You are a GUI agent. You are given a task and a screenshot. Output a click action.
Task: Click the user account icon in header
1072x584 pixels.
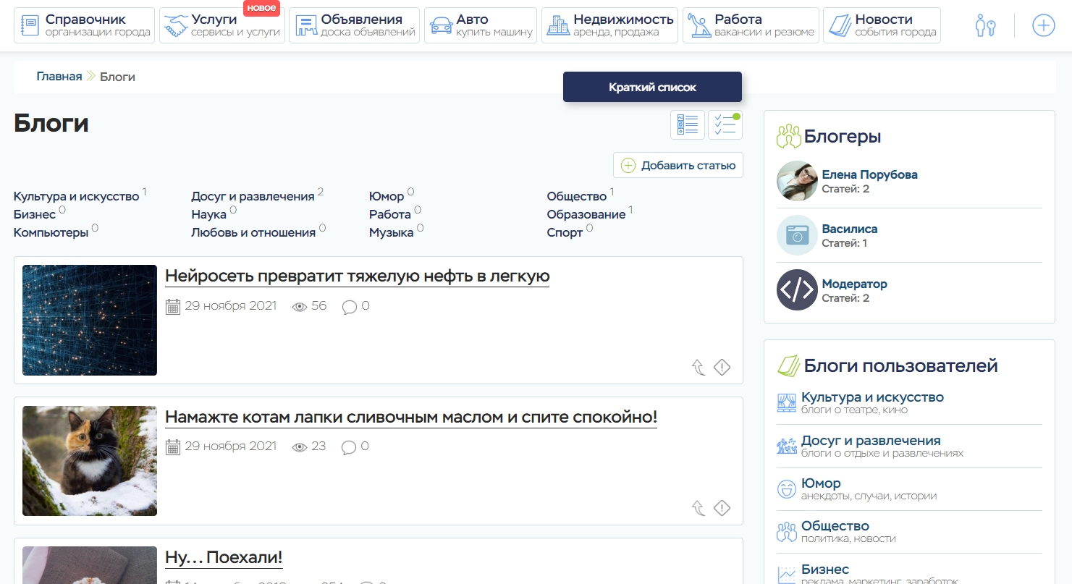(x=985, y=26)
